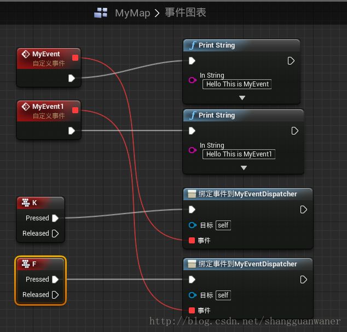Click exec output pin of upper bind node
The width and height of the screenshot is (347, 332).
(x=304, y=209)
